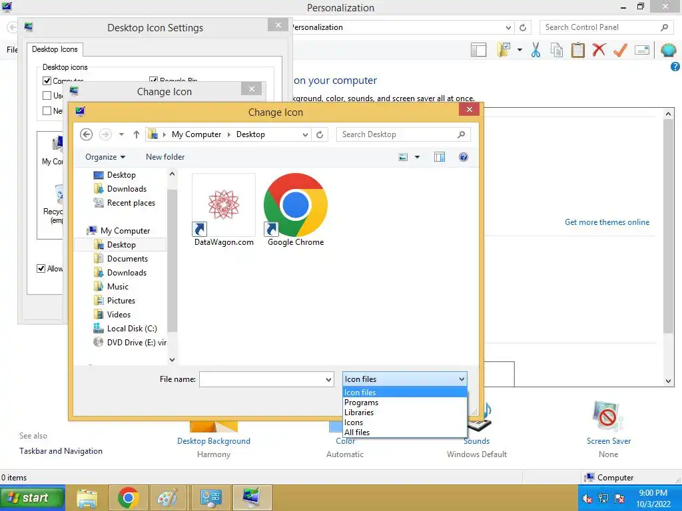Choose Programs from file type list
The height and width of the screenshot is (511, 682).
(x=404, y=403)
